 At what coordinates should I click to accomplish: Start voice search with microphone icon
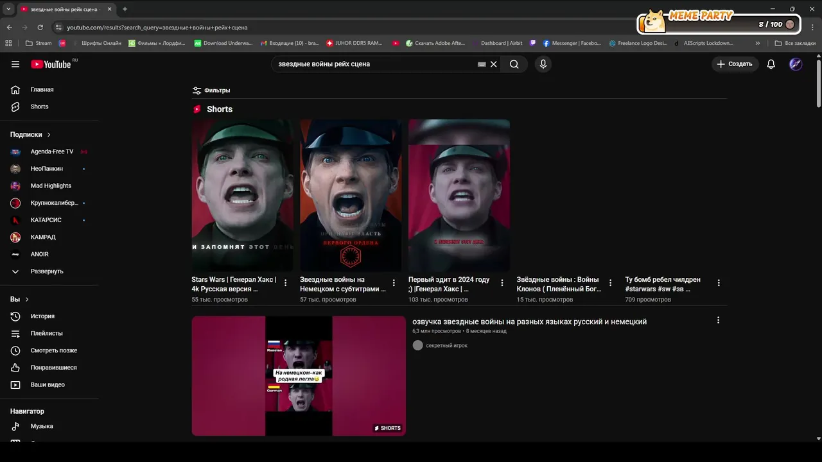pos(543,64)
